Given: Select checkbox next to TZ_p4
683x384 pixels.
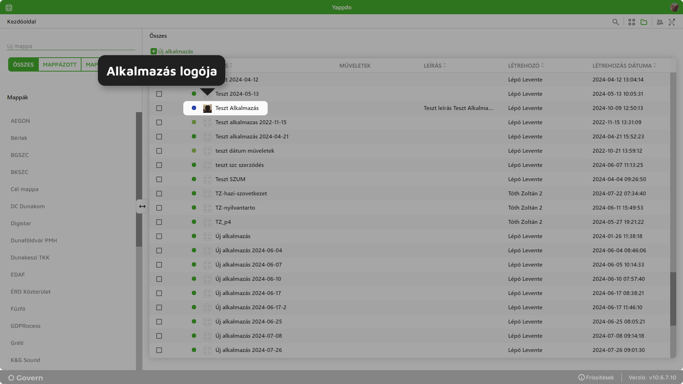Looking at the screenshot, I should (x=159, y=222).
